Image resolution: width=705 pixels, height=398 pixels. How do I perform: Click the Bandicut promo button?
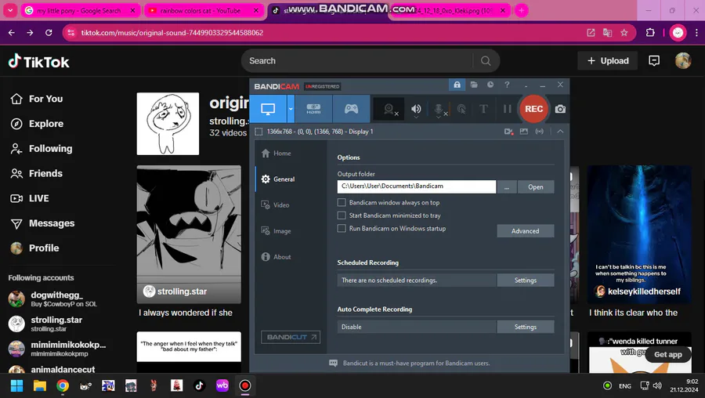[291, 337]
